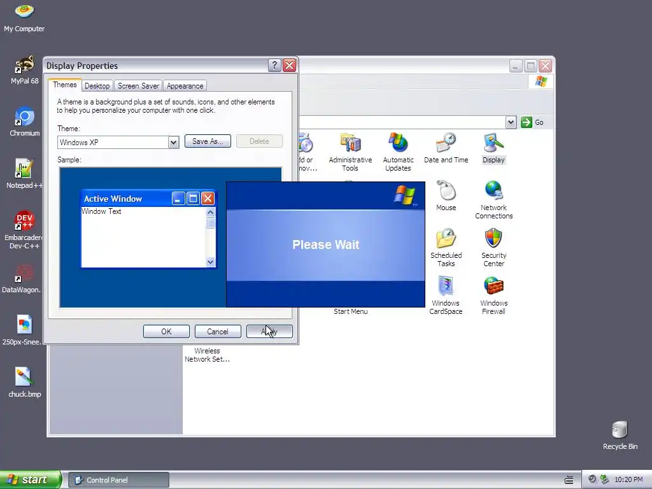The image size is (652, 489).
Task: Open DataWagon desktop shortcut
Action: (x=22, y=278)
